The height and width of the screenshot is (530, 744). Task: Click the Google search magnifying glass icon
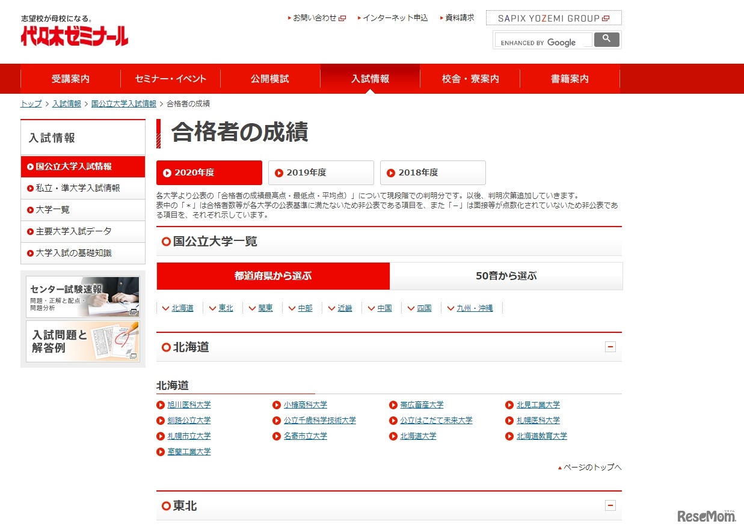[x=606, y=39]
